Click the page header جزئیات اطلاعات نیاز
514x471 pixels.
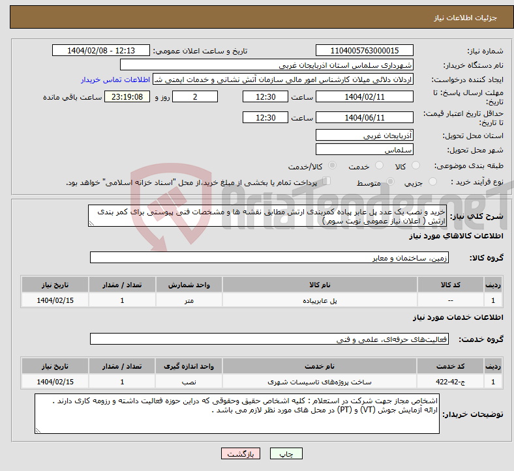pyautogui.click(x=466, y=18)
